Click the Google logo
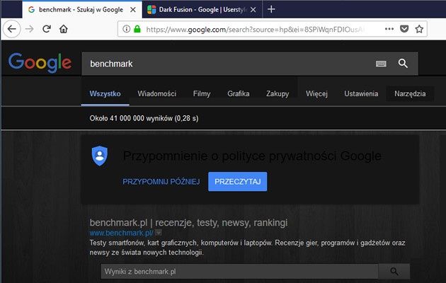 coord(40,63)
